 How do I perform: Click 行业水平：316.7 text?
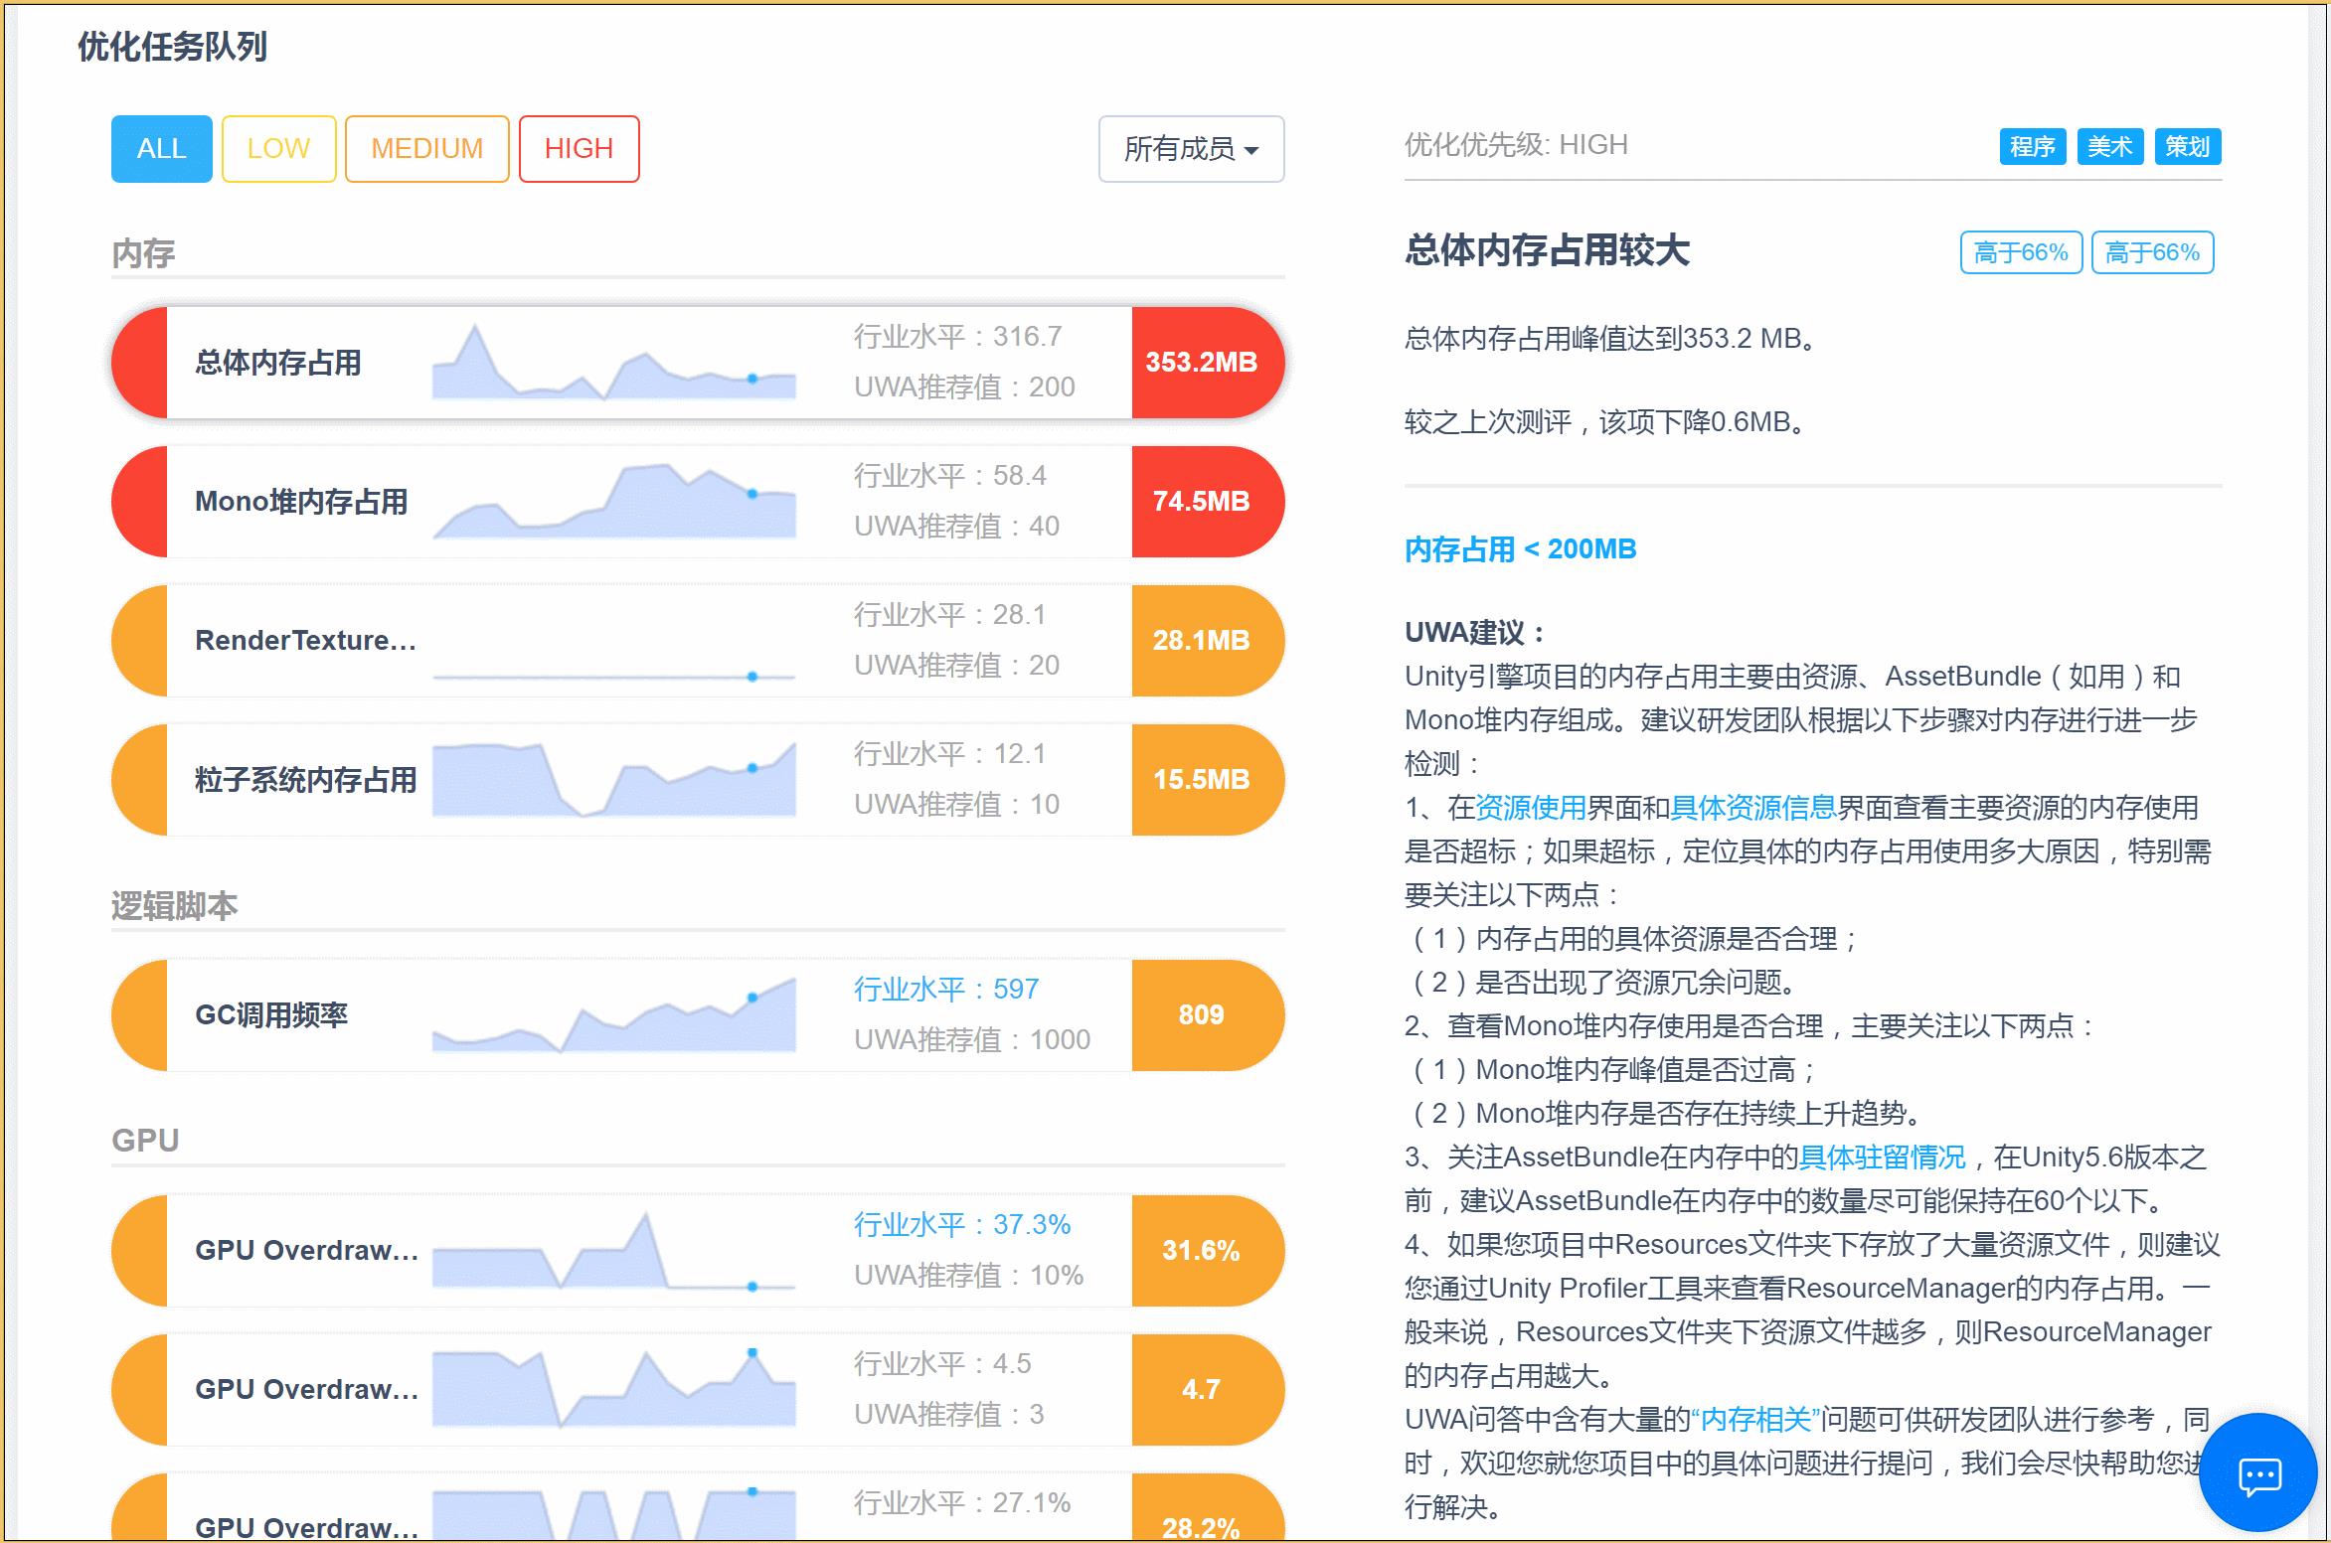pos(958,337)
